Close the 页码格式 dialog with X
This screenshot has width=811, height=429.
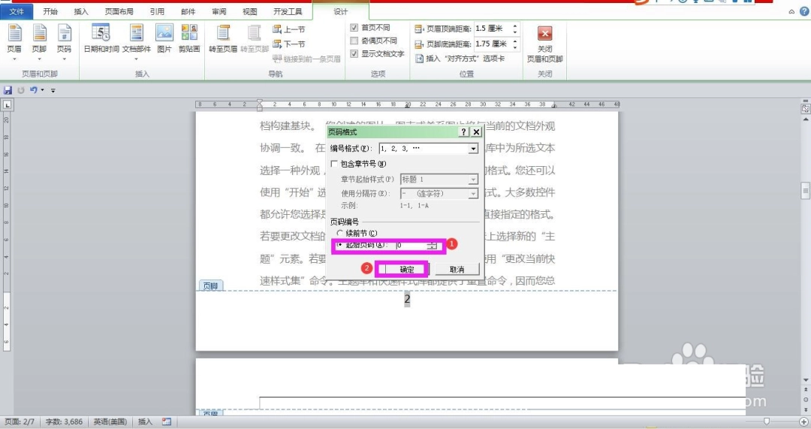pos(476,132)
